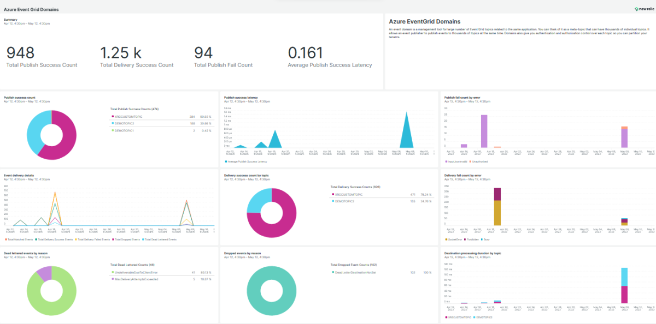Click InputJsonInvalid legend color swatch
Screen dimensions: 656x324
[446, 161]
